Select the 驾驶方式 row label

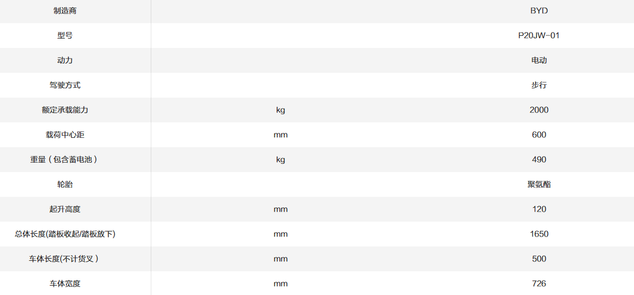[65, 85]
